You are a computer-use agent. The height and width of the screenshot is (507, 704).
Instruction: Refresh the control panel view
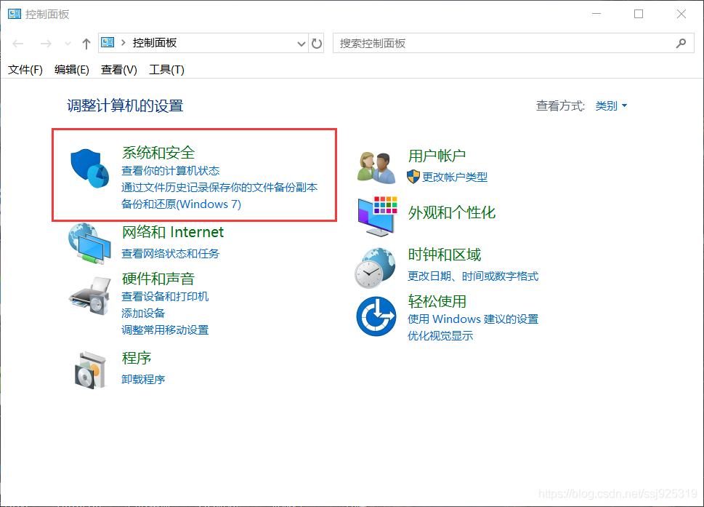tap(317, 44)
